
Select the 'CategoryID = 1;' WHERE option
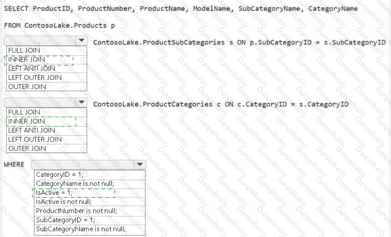pyautogui.click(x=60, y=175)
